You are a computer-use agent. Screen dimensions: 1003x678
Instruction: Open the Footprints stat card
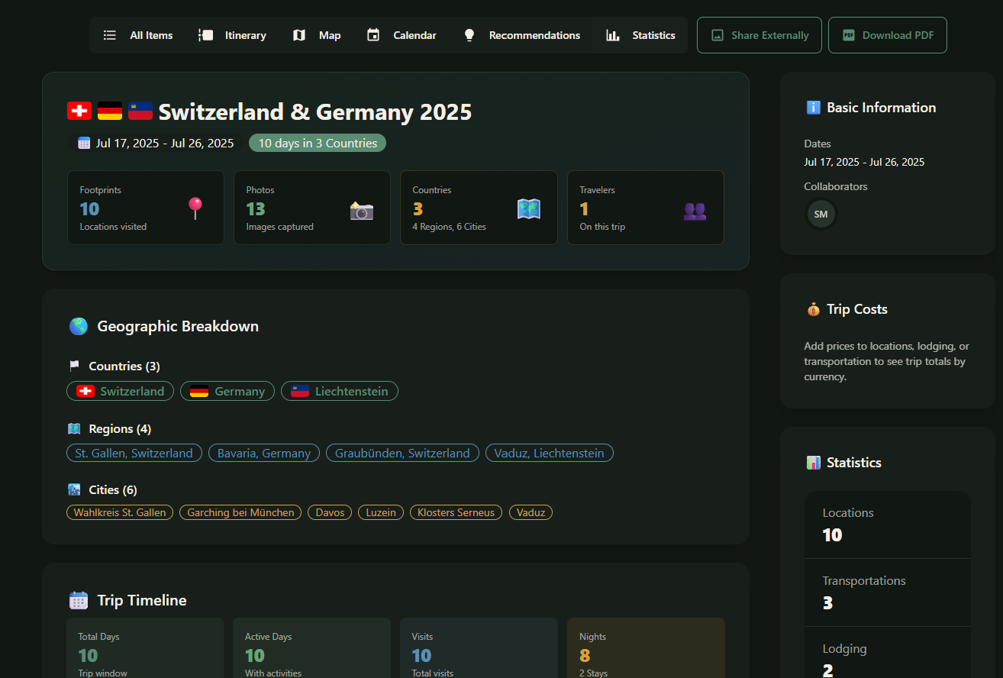146,208
